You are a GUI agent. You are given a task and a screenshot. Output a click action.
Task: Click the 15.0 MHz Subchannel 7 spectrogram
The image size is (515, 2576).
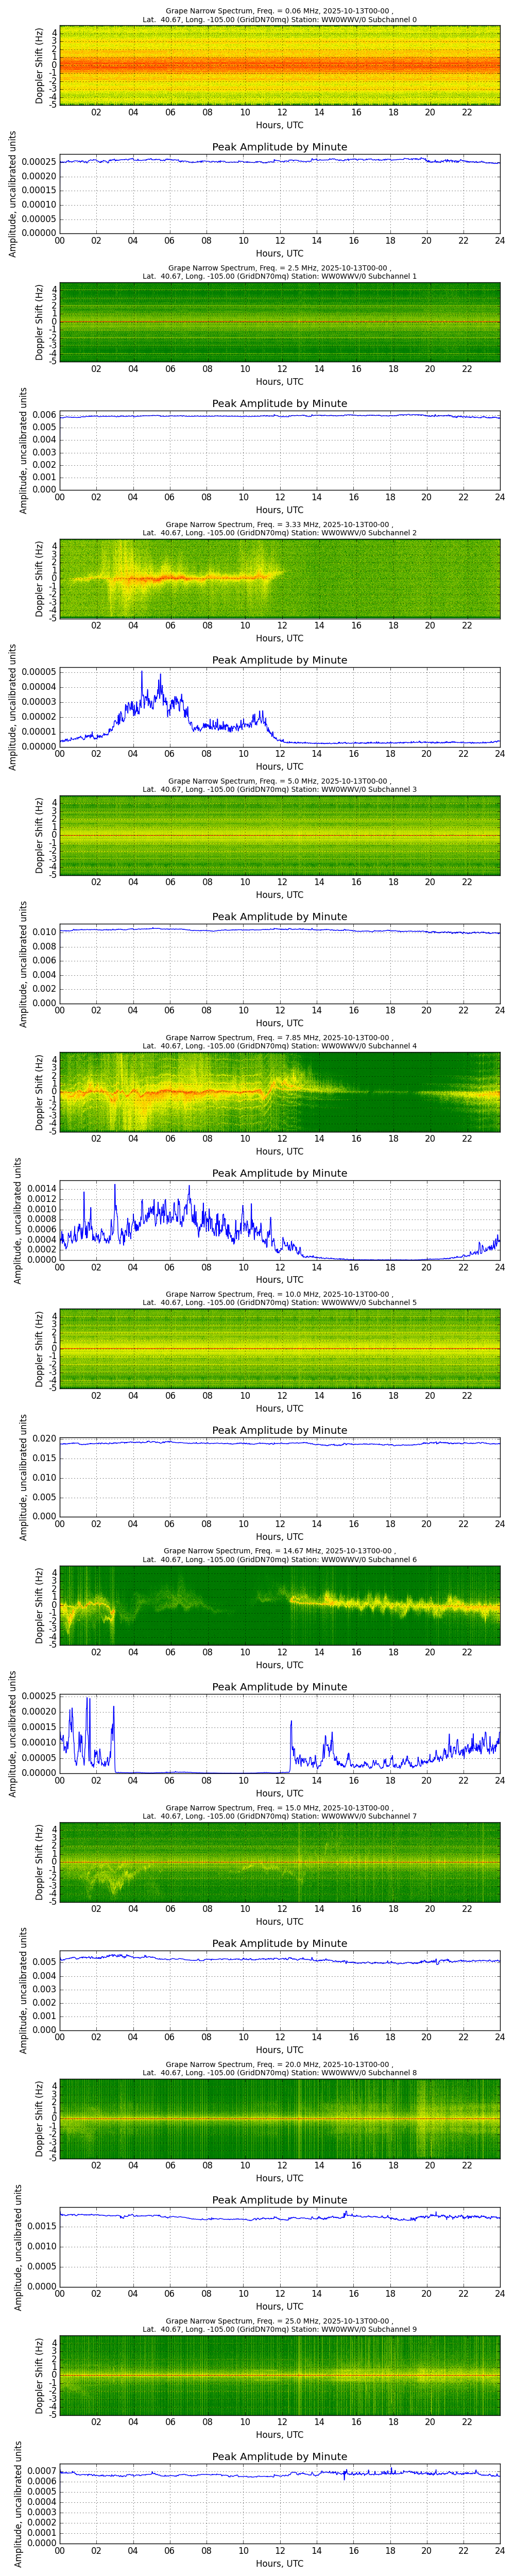279,1862
